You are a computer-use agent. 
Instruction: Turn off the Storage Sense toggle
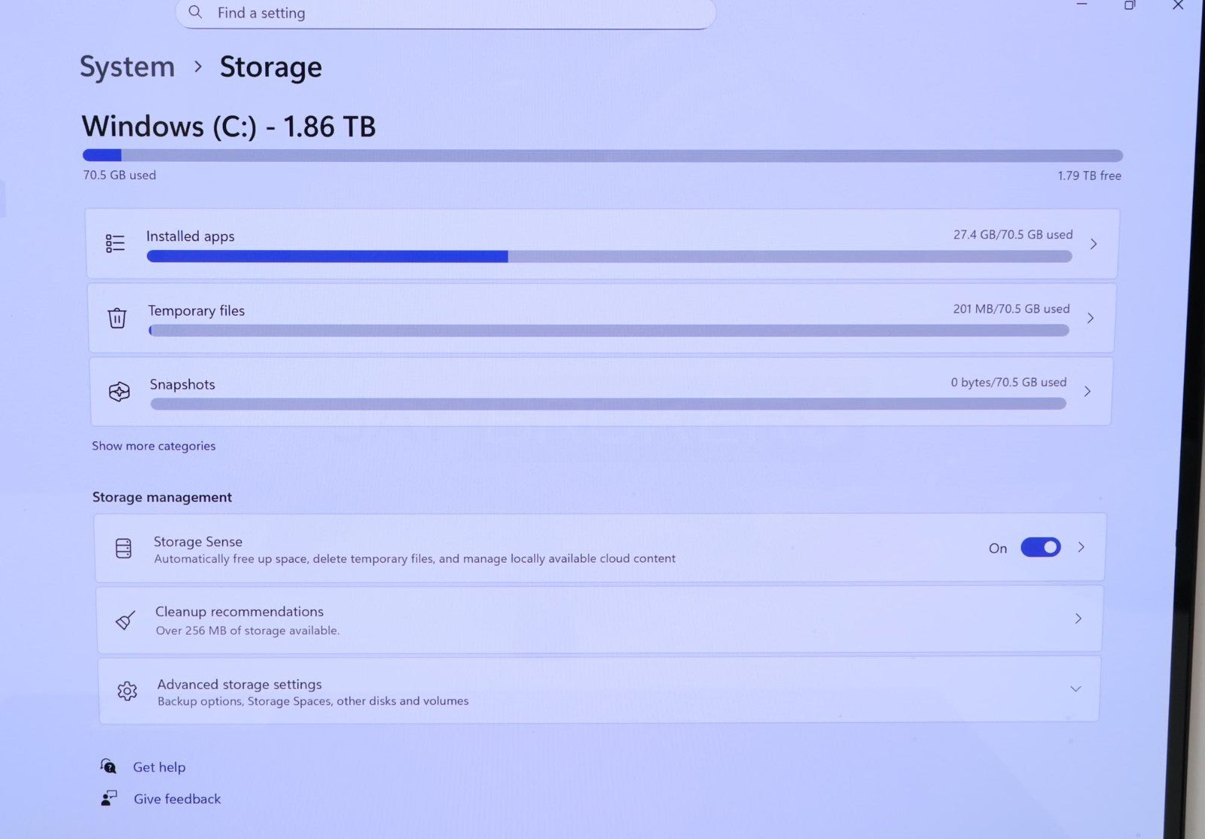[x=1040, y=548]
